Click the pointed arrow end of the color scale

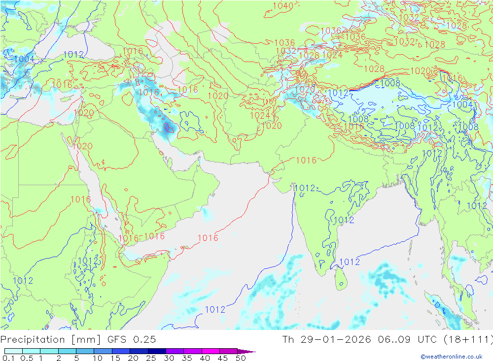tap(246, 351)
